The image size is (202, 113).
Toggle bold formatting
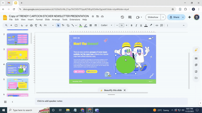pos(132,25)
